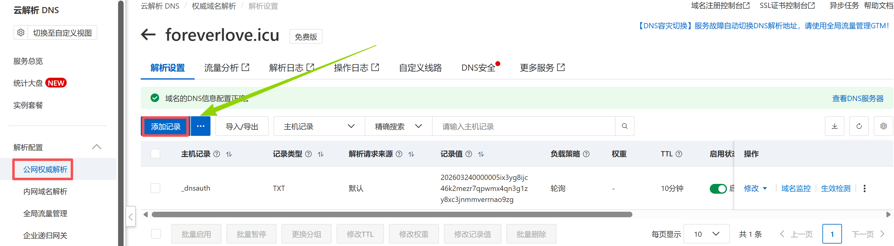The height and width of the screenshot is (246, 894).
Task: Open the per-page count dropdown showing 10
Action: point(706,234)
